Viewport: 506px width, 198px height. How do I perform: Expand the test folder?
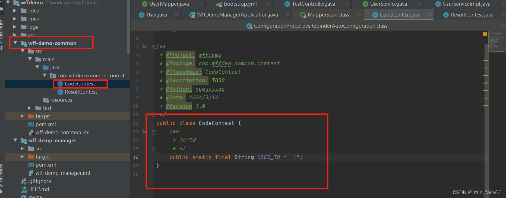tap(30, 108)
